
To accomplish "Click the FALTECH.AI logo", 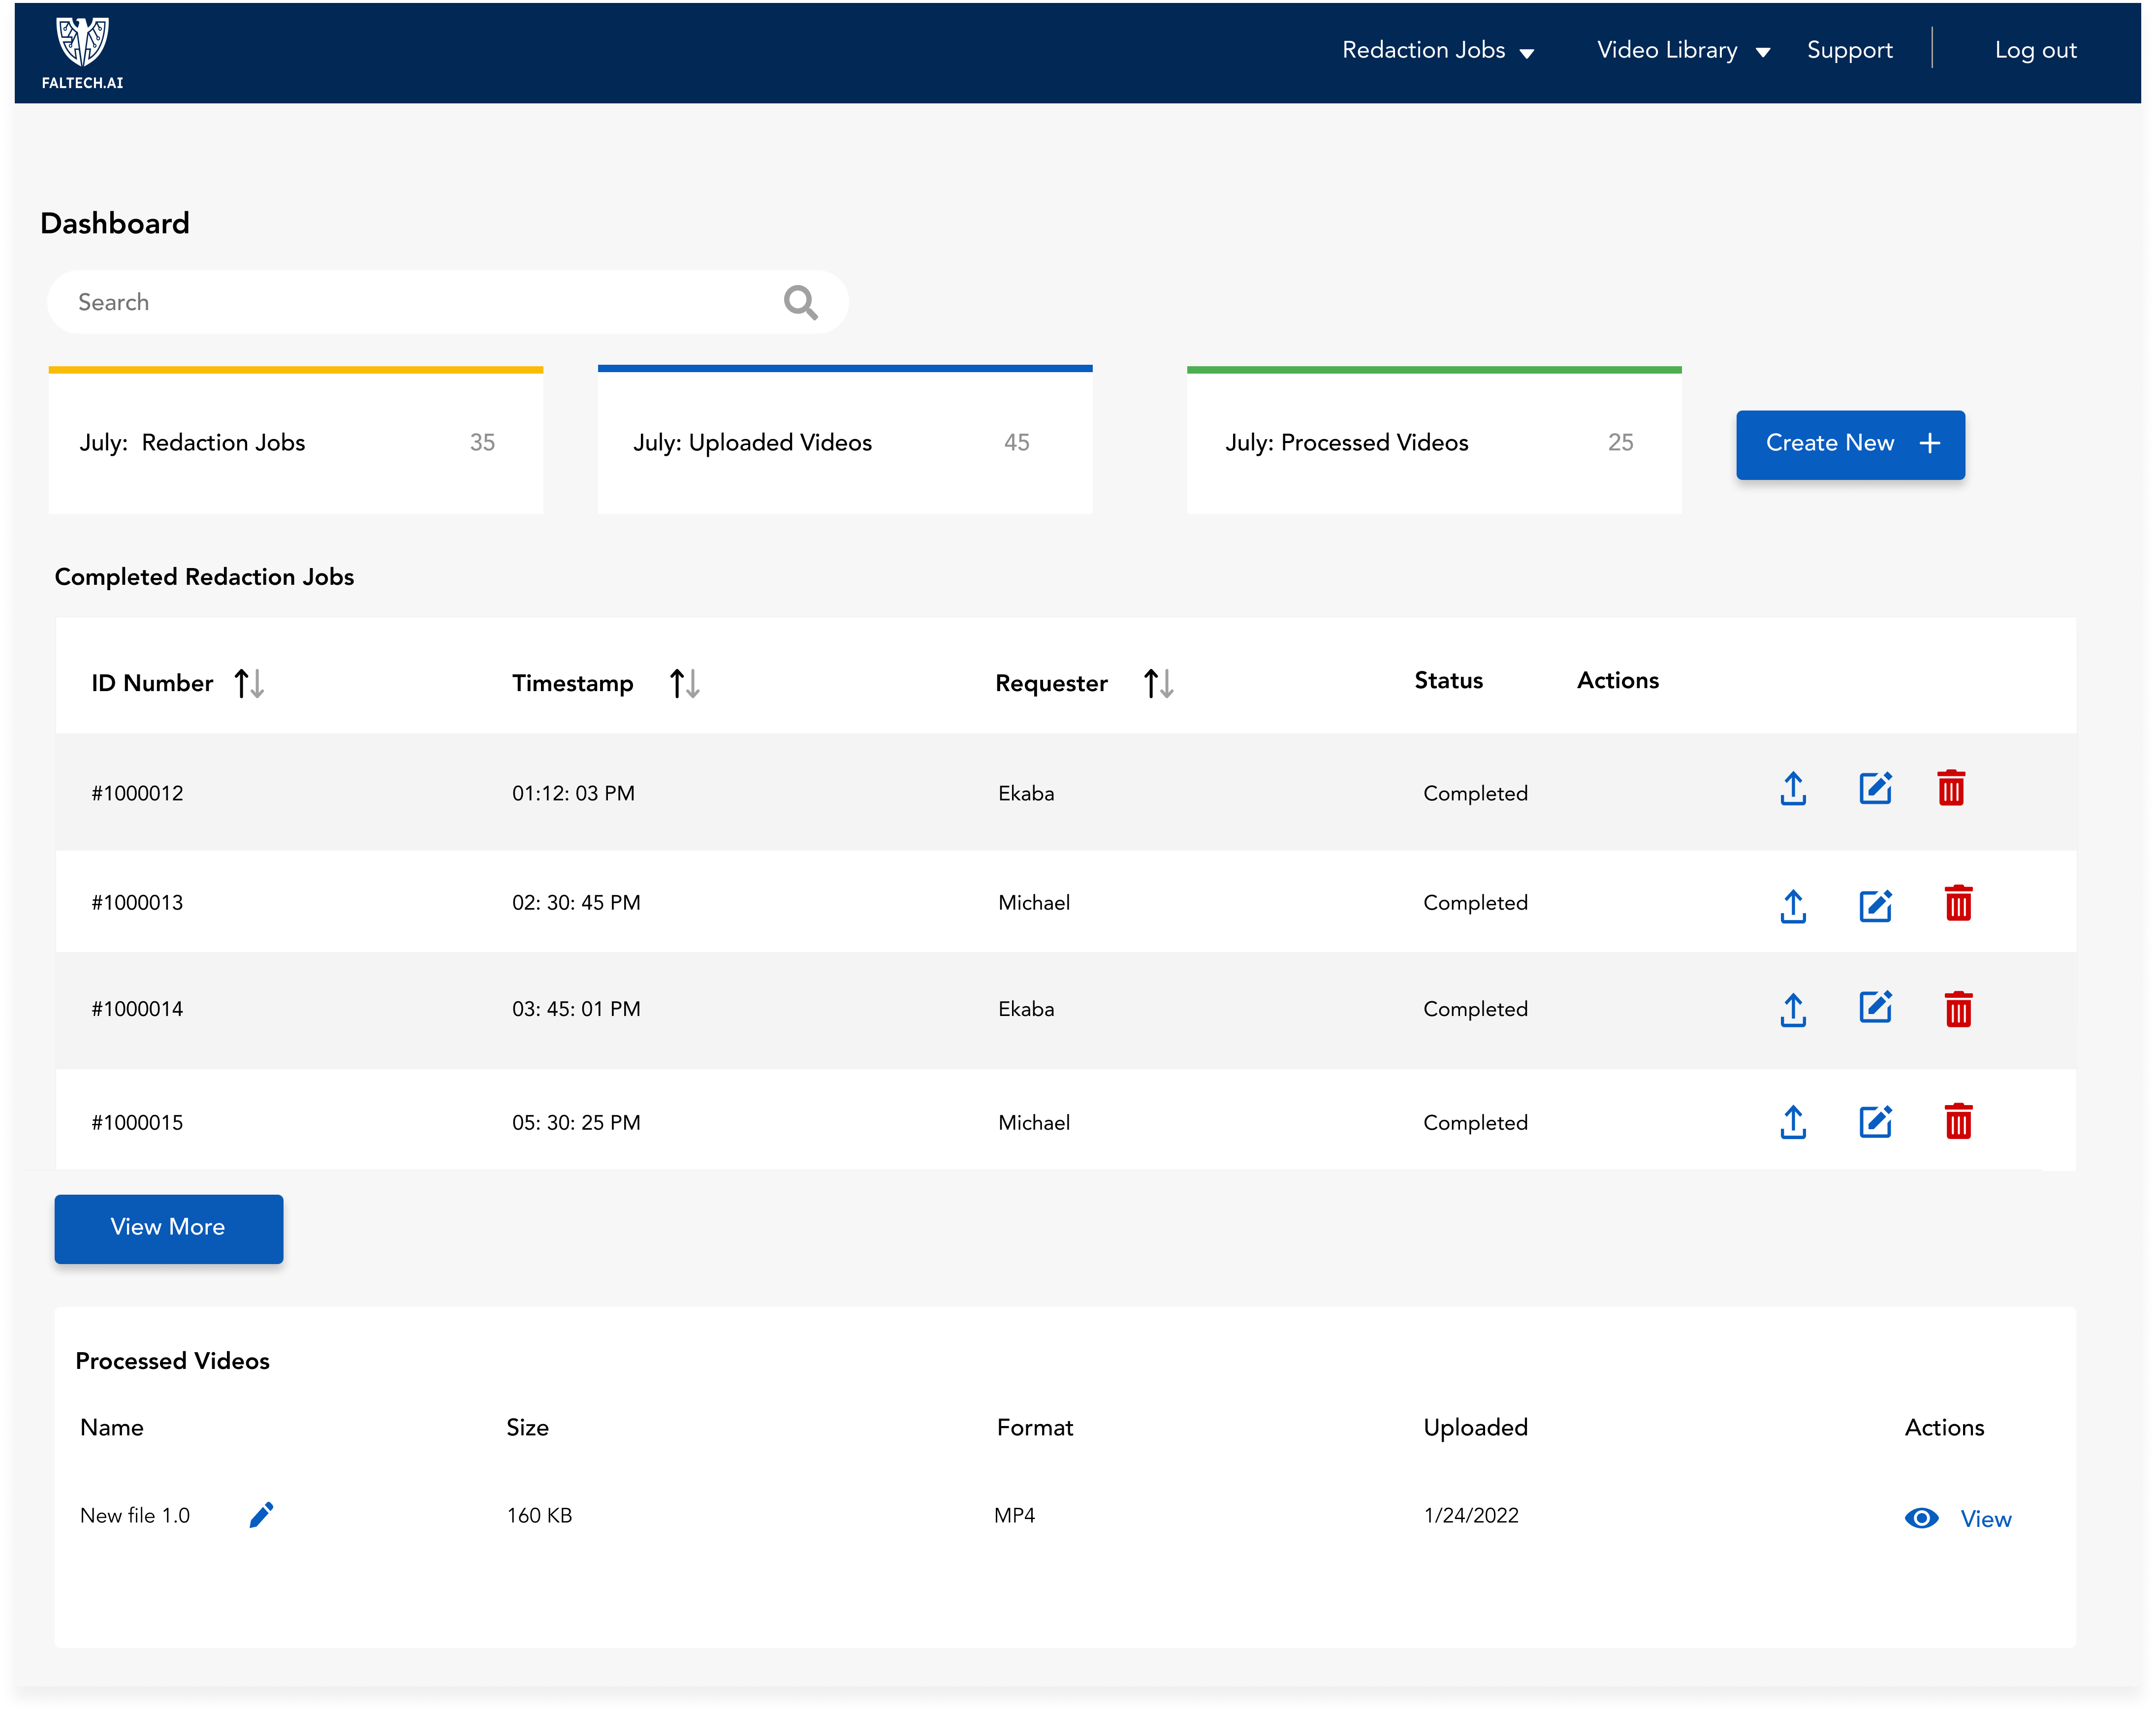I will coord(82,52).
